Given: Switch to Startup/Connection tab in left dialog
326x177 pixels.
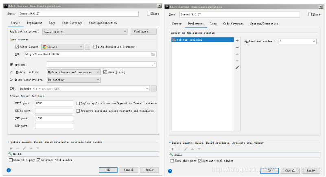Looking at the screenshot, I should [x=103, y=23].
